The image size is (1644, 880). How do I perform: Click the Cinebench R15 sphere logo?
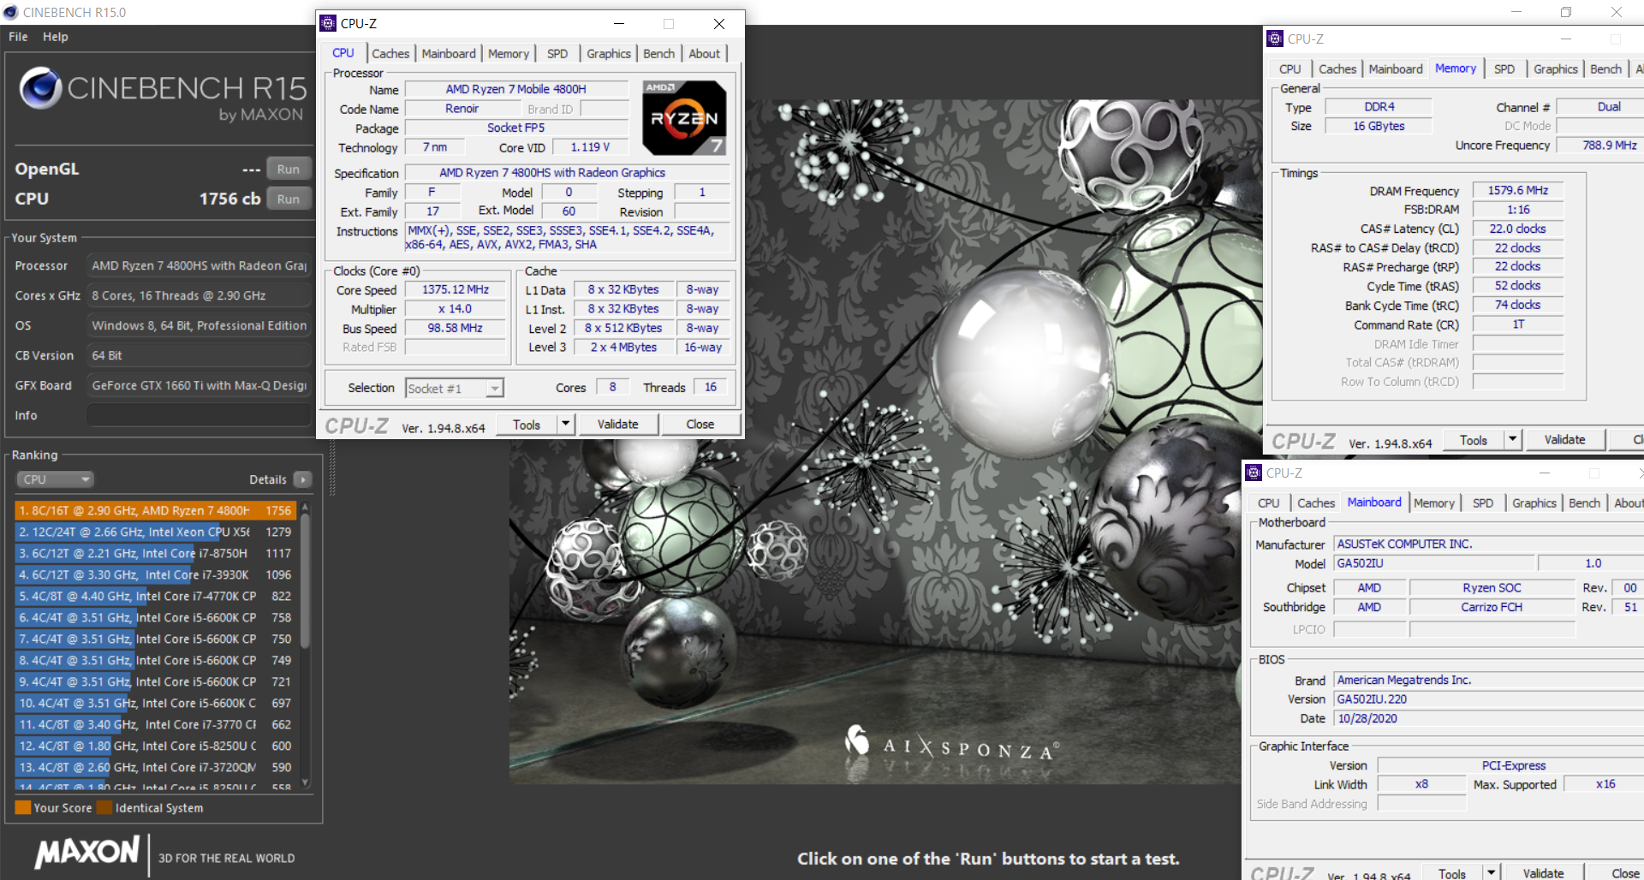[40, 87]
